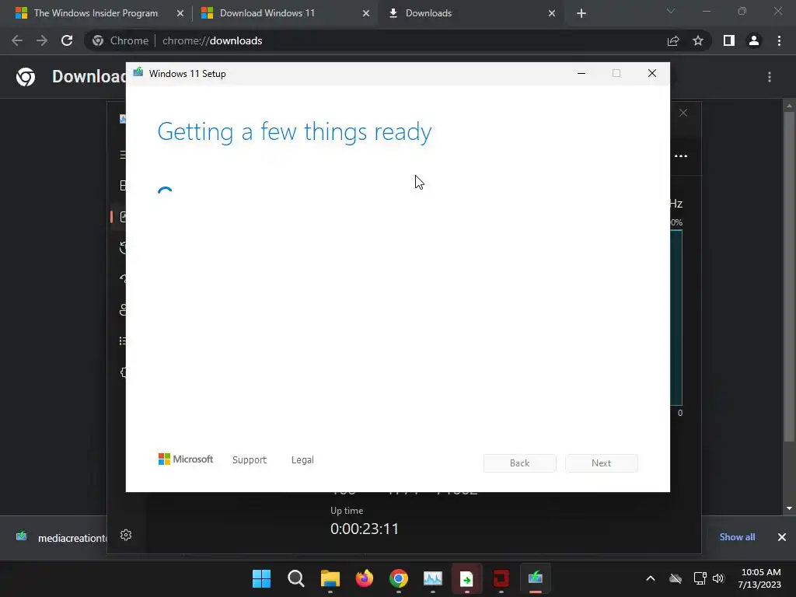Viewport: 796px width, 597px height.
Task: Open the green-arrow app in the taskbar
Action: point(466,578)
